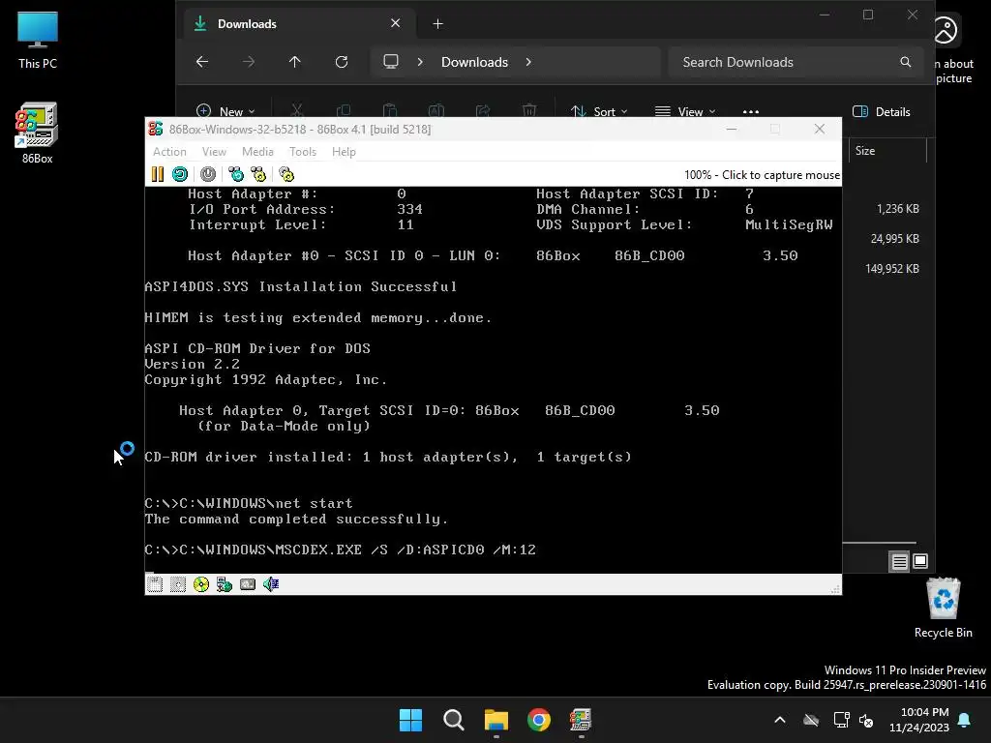Click Downloads breadcrumb in address bar
Viewport: 991px width, 743px height.
[474, 62]
